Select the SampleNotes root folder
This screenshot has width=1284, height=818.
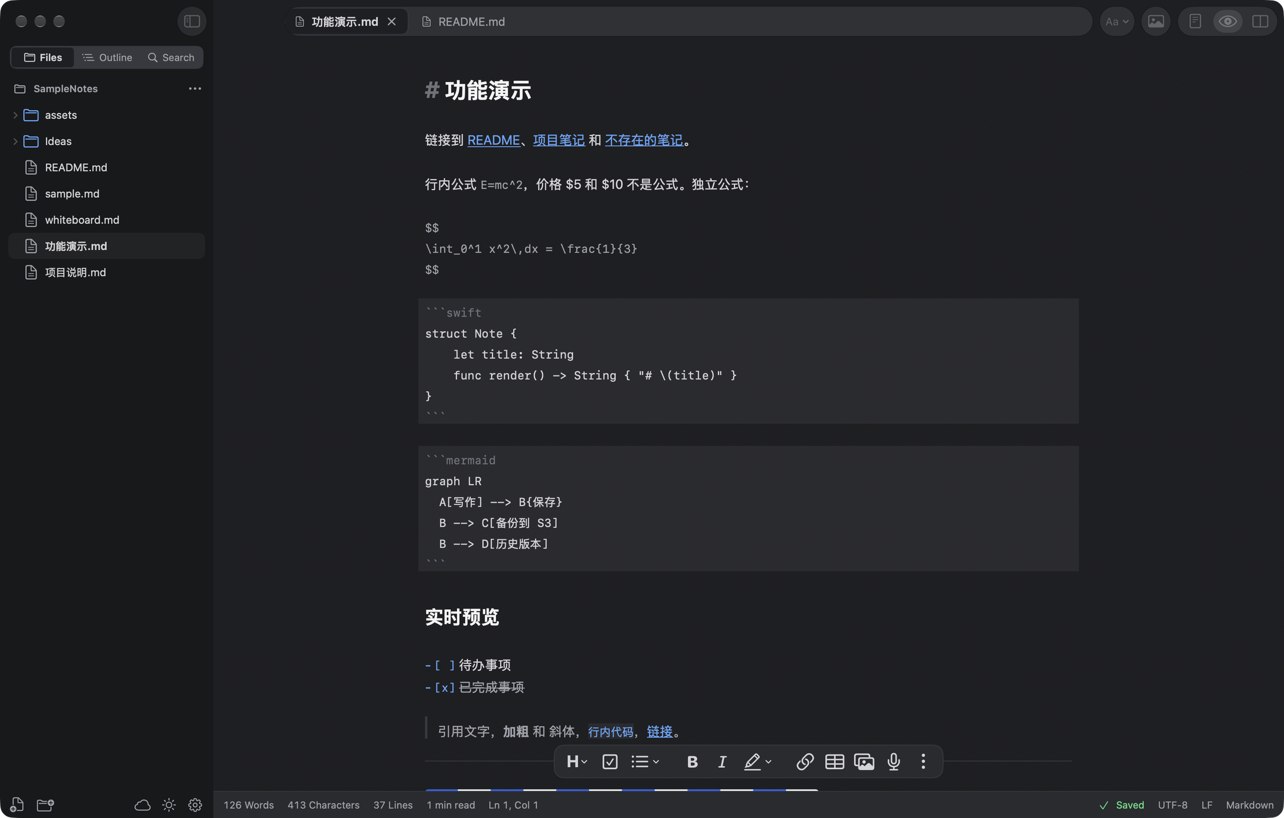65,89
